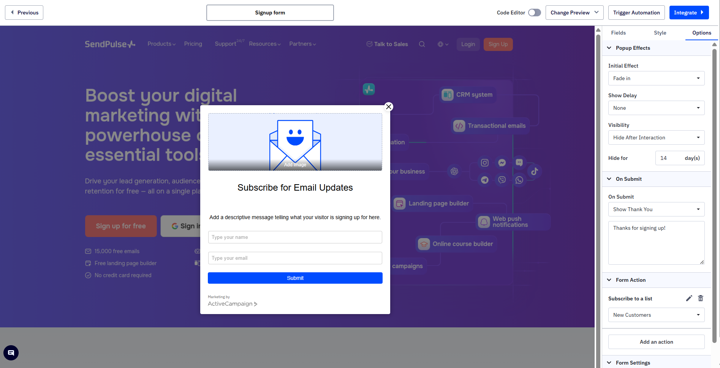Open the Initial Effect dropdown showing Fade in
Viewport: 720px width, 368px height.
coord(656,78)
